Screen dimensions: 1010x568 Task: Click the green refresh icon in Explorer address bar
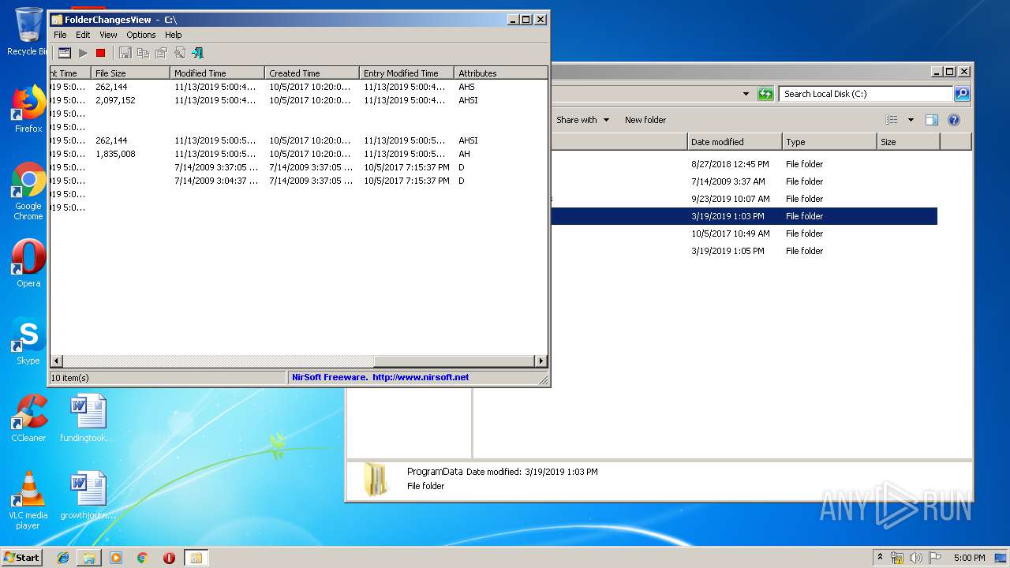(765, 94)
